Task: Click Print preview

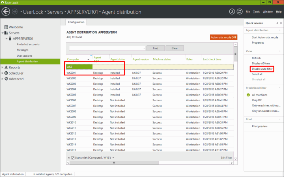Action: [260, 126]
